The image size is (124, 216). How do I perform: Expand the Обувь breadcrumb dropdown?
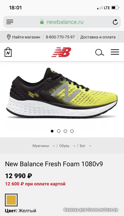[74, 146]
